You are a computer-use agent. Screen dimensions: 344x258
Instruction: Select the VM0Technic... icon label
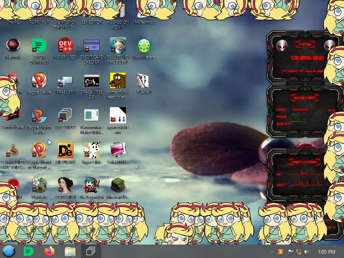(144, 22)
